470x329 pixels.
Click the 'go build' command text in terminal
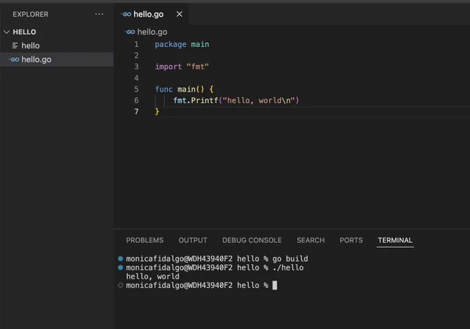tap(290, 259)
